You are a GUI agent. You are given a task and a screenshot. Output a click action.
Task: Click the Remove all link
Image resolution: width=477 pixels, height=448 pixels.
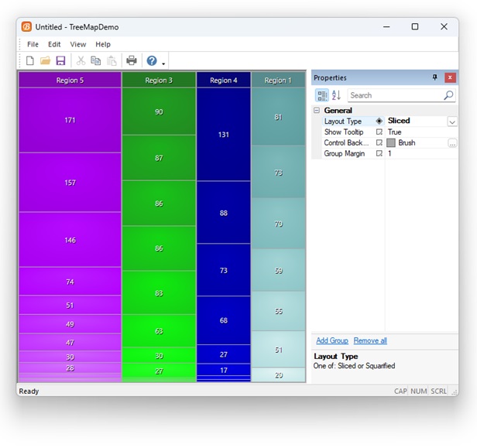click(370, 340)
